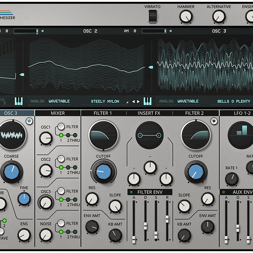Click the OSC3 FILTER routing button

point(61,191)
